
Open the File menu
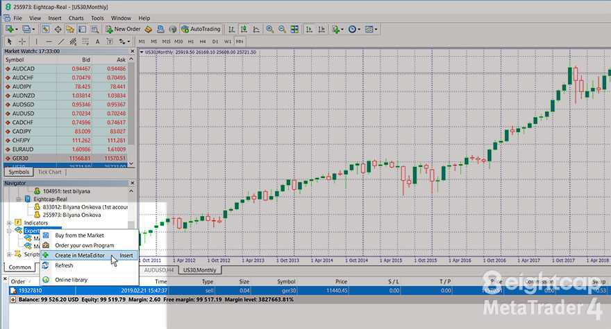pyautogui.click(x=18, y=18)
